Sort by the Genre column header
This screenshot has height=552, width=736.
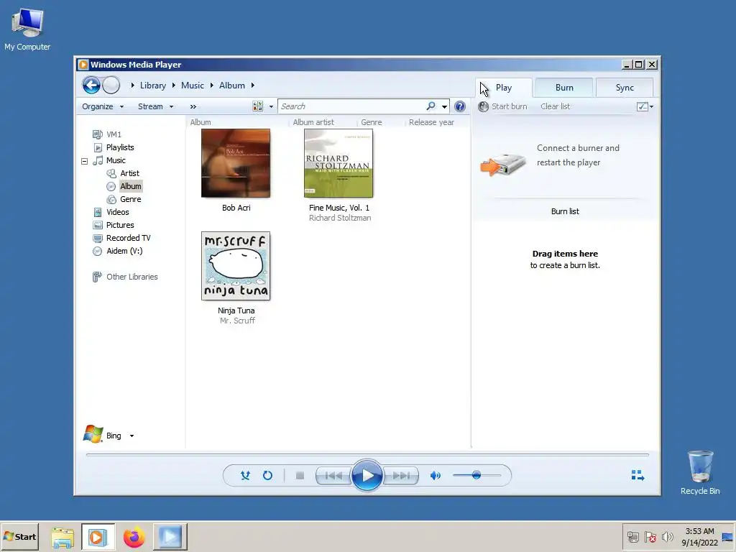click(371, 122)
